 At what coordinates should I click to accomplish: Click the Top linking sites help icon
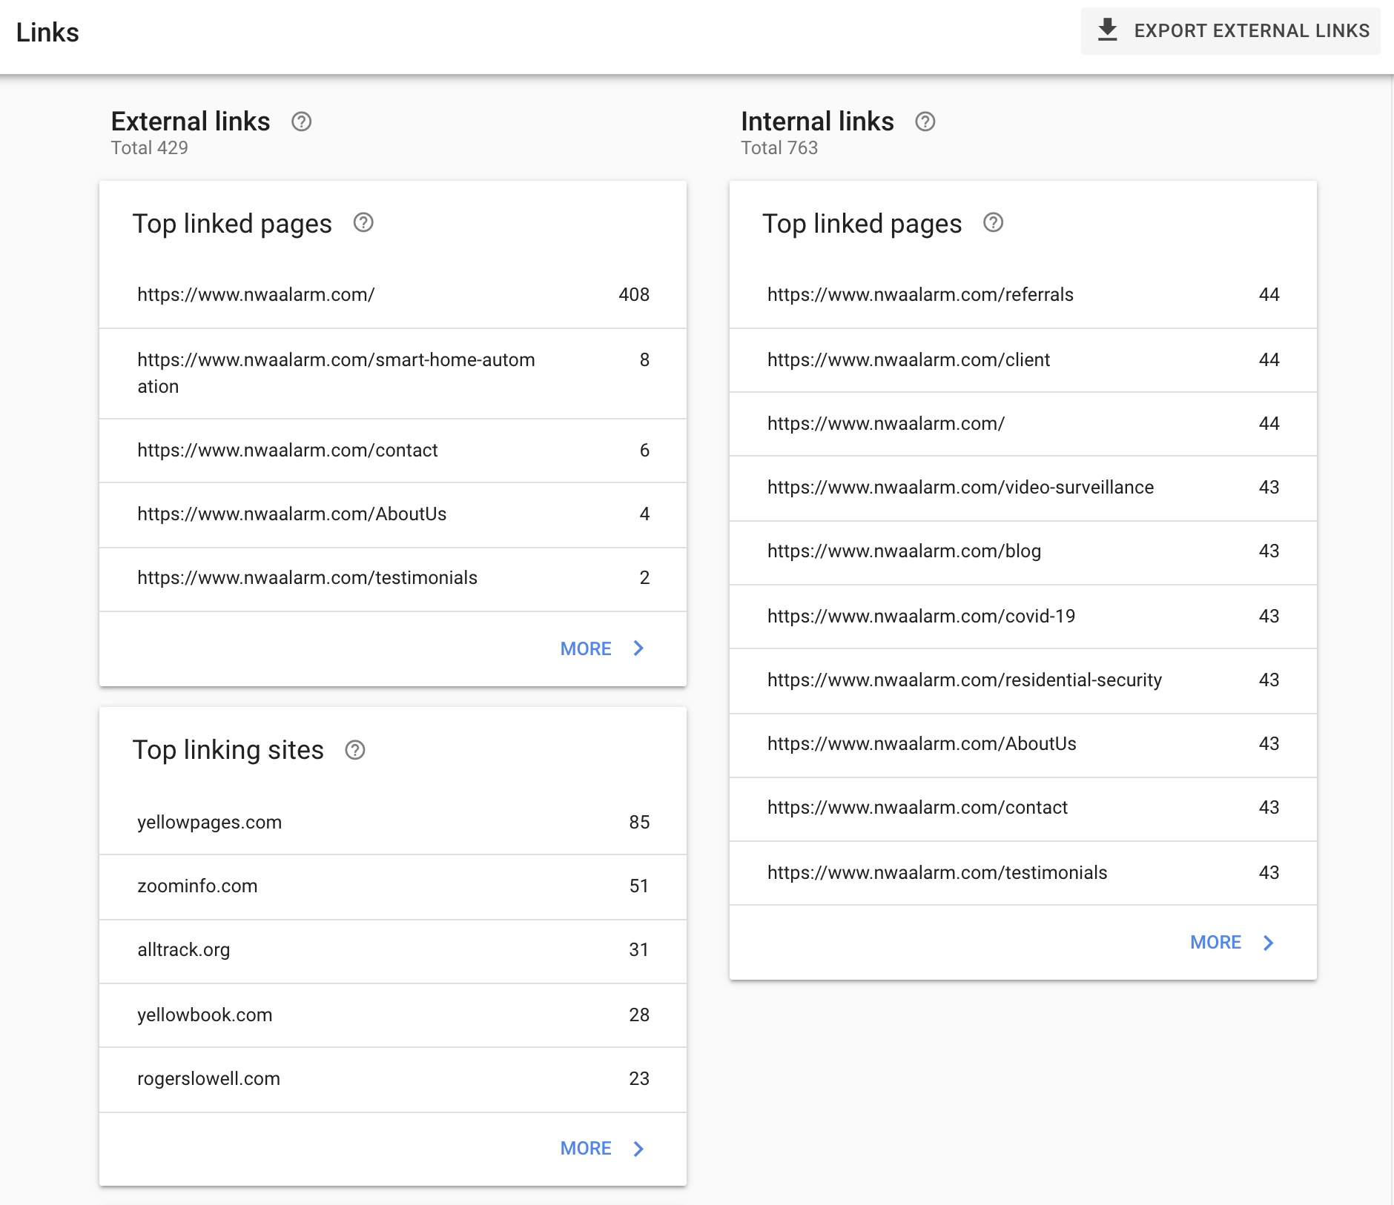click(x=355, y=750)
